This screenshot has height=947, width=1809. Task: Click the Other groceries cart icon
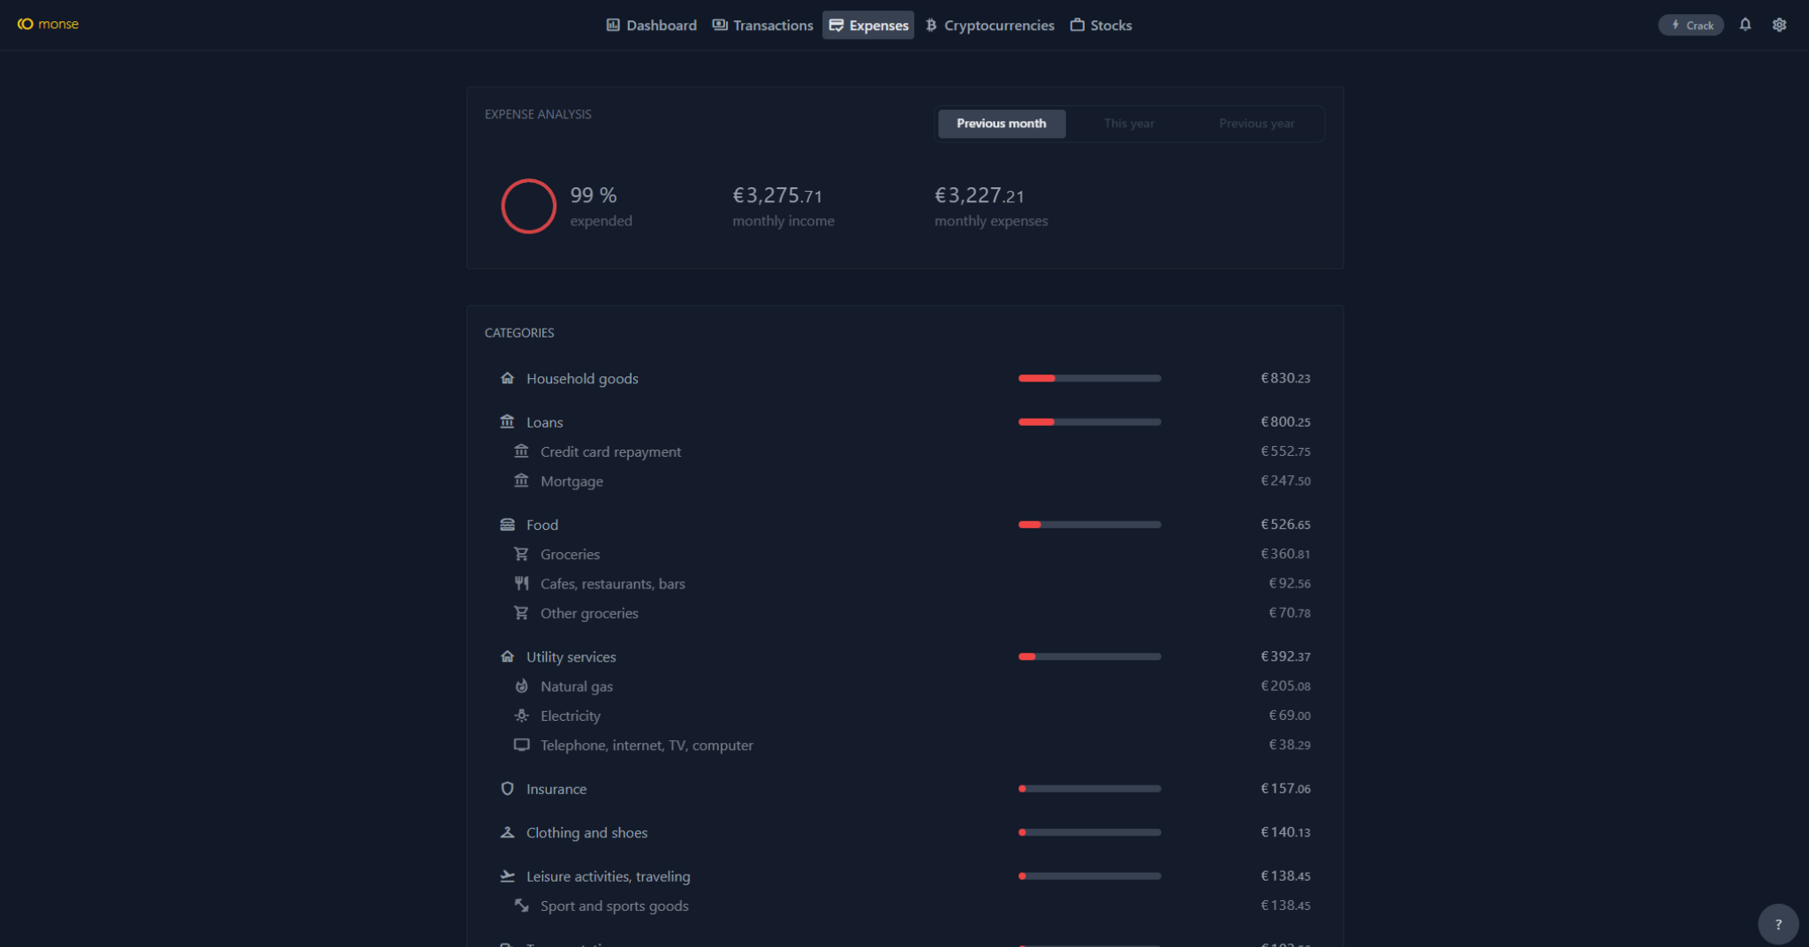521,613
